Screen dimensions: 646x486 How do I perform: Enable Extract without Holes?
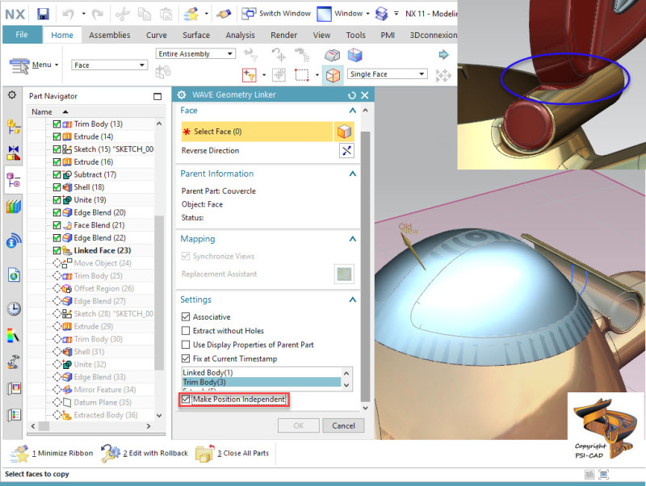(x=186, y=331)
